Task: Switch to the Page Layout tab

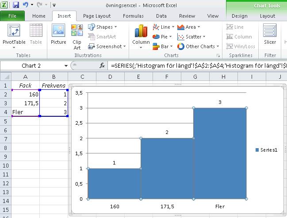Action: coord(97,16)
